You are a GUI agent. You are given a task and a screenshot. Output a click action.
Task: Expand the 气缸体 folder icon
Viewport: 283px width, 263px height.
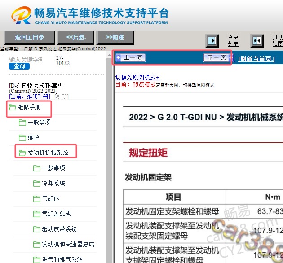pos(37,199)
